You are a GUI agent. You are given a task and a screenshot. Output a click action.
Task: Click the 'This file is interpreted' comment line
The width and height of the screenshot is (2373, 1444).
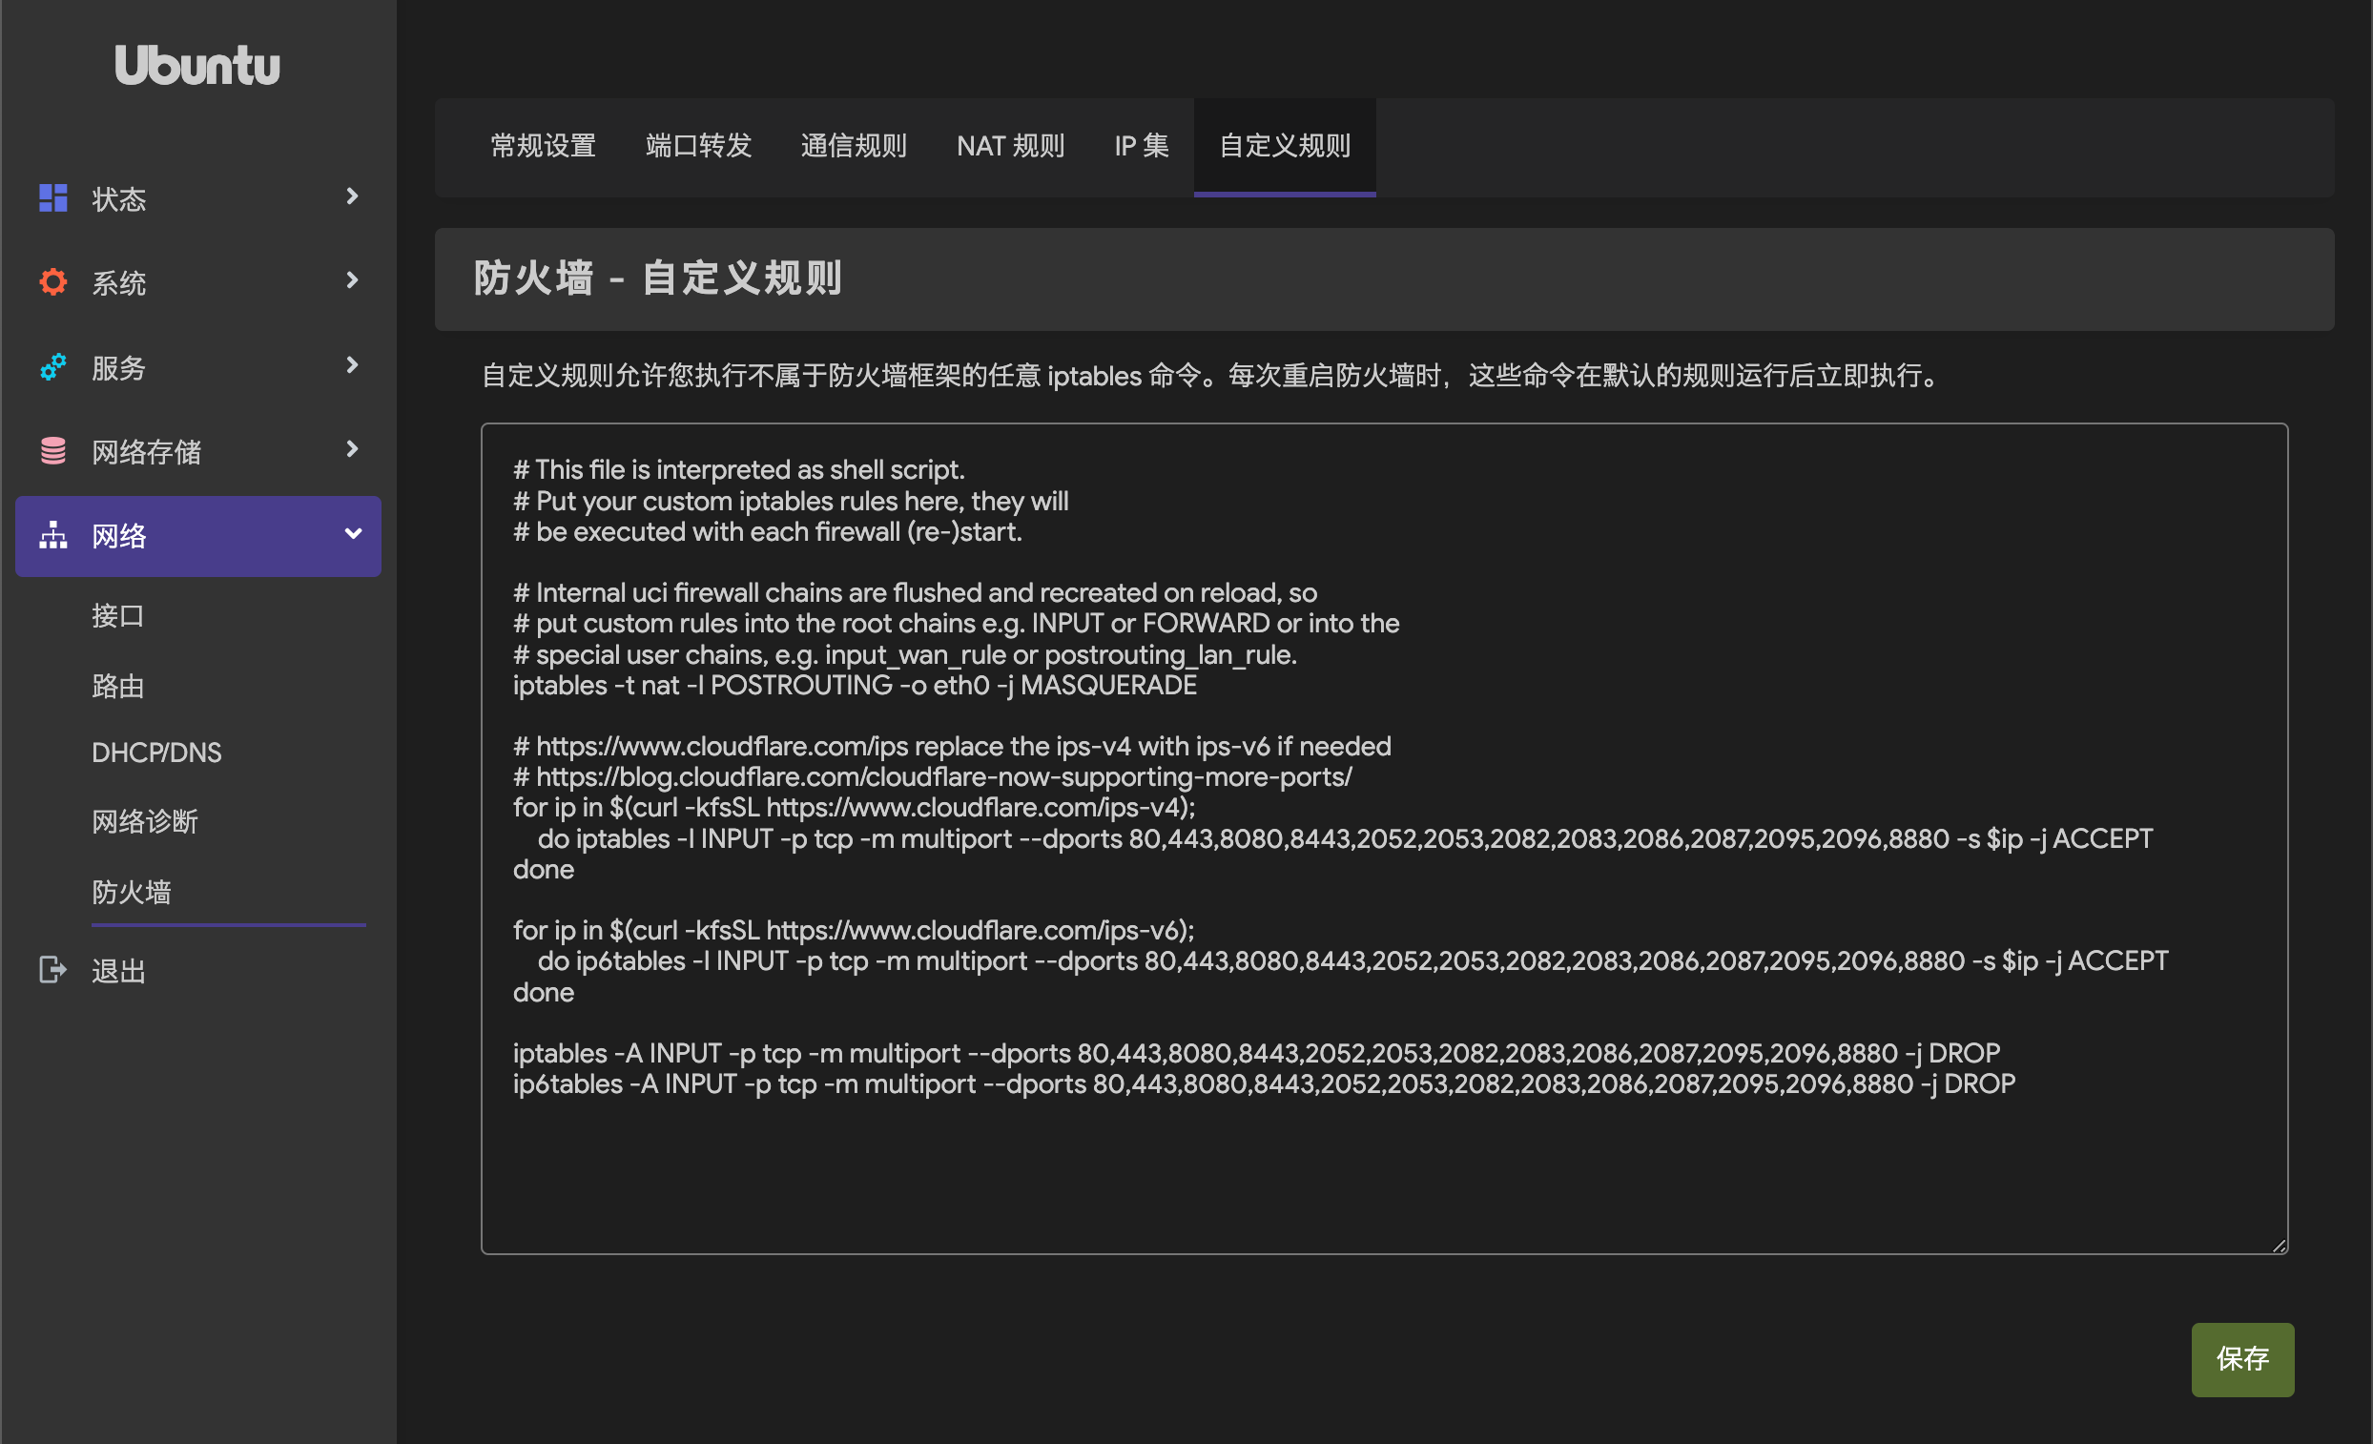coord(738,470)
